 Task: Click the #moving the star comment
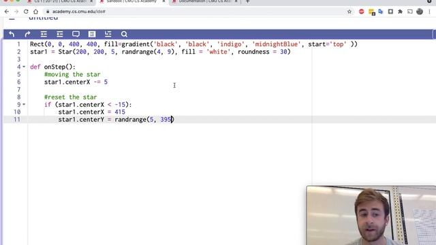[72, 74]
